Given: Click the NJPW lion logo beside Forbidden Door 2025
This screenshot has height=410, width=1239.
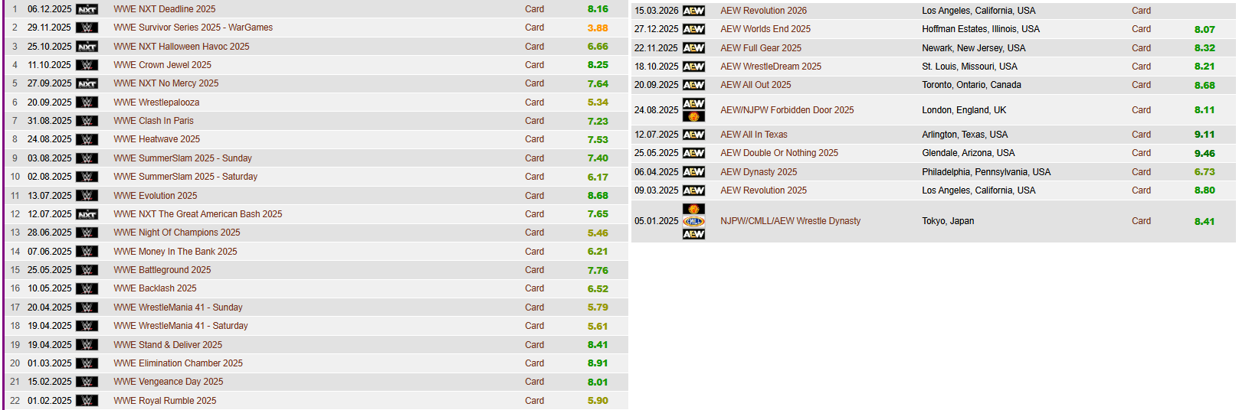Looking at the screenshot, I should click(x=693, y=117).
